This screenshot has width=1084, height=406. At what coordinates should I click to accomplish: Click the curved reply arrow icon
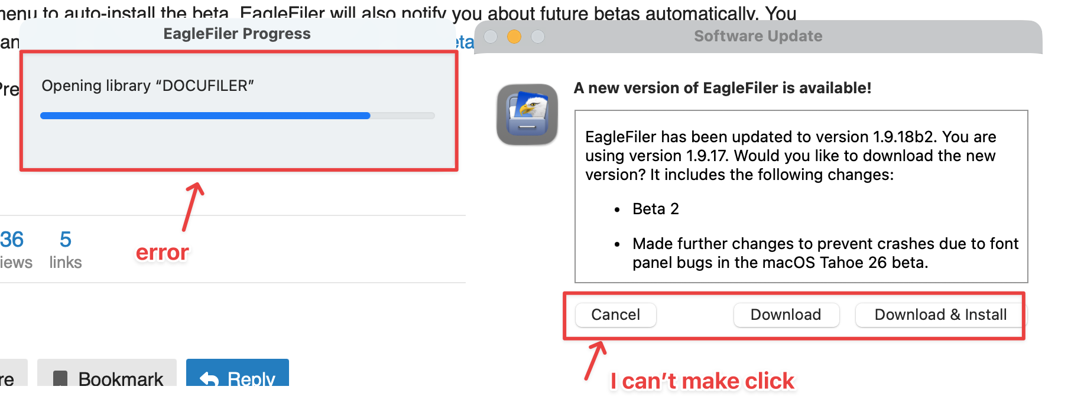point(209,378)
